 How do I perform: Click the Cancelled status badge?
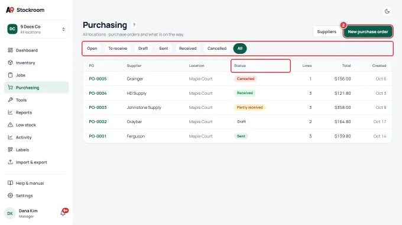point(245,79)
